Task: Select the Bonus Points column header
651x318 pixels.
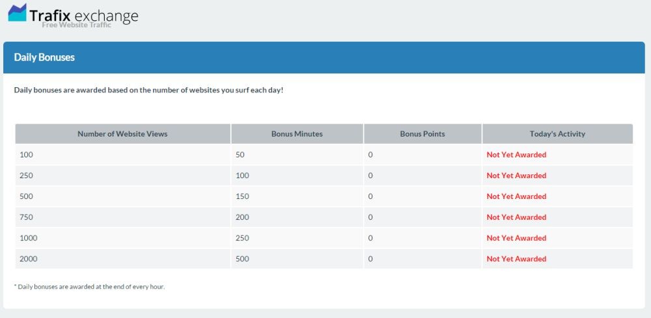Action: point(422,134)
